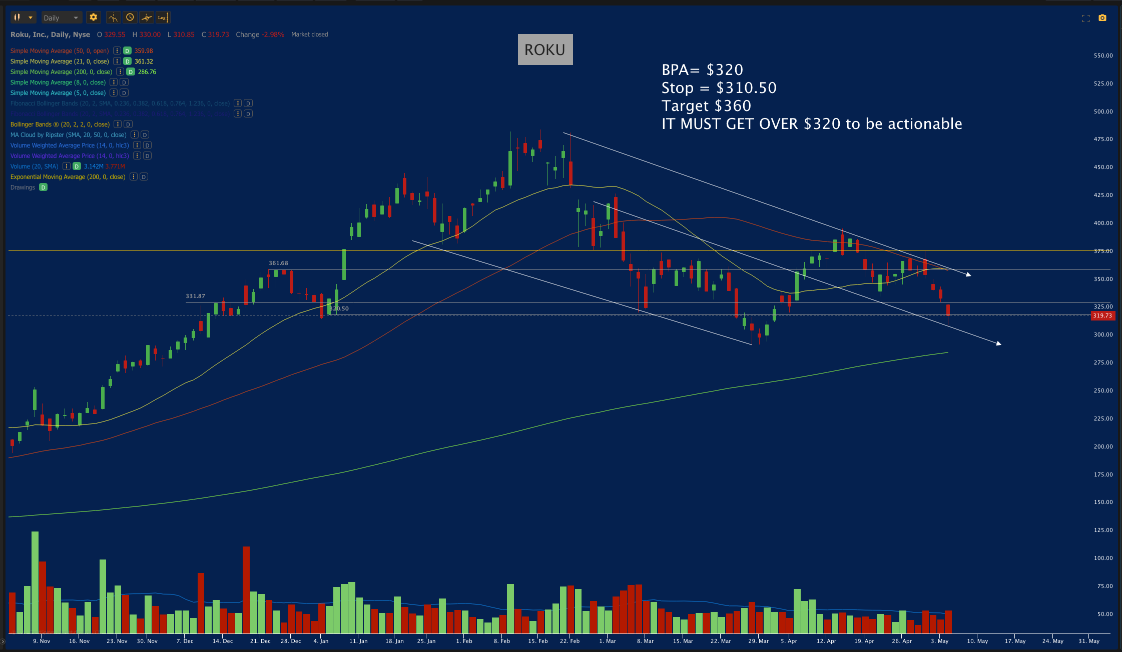Click the clock session icon

[x=130, y=17]
